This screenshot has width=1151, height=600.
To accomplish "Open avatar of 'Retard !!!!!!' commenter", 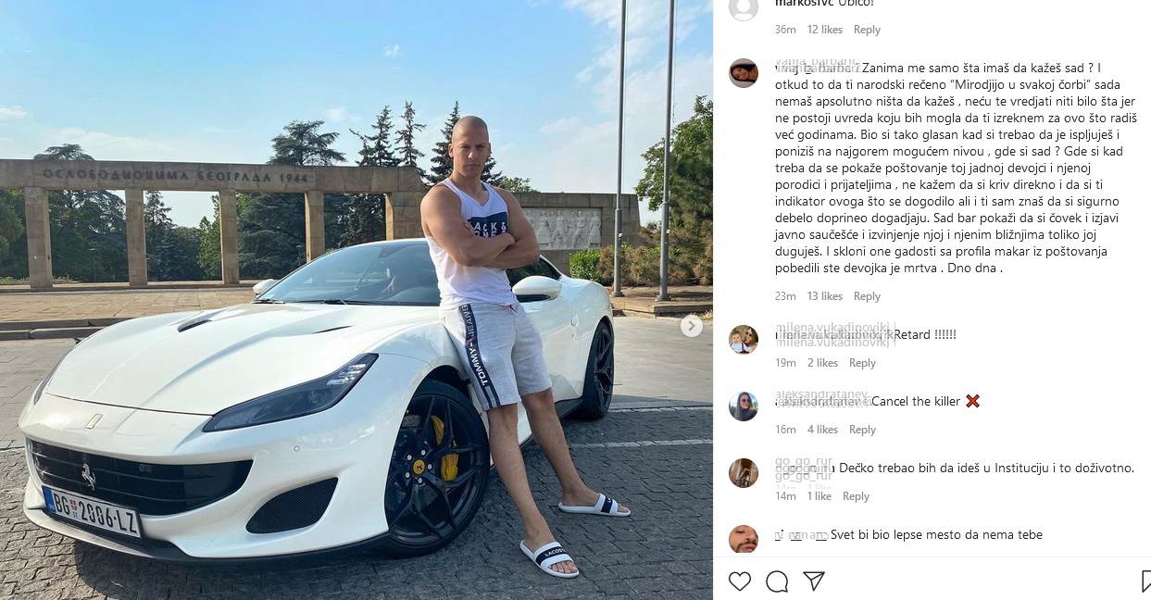I will tap(744, 340).
